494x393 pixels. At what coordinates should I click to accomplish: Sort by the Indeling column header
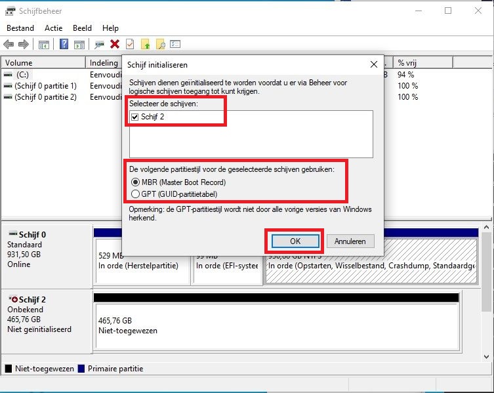coord(104,63)
